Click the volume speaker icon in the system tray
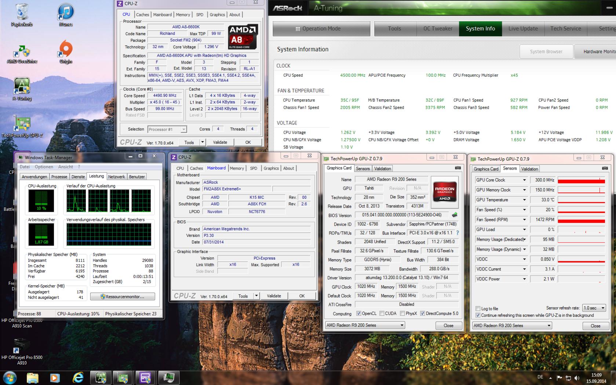The width and height of the screenshot is (616, 385). click(577, 378)
